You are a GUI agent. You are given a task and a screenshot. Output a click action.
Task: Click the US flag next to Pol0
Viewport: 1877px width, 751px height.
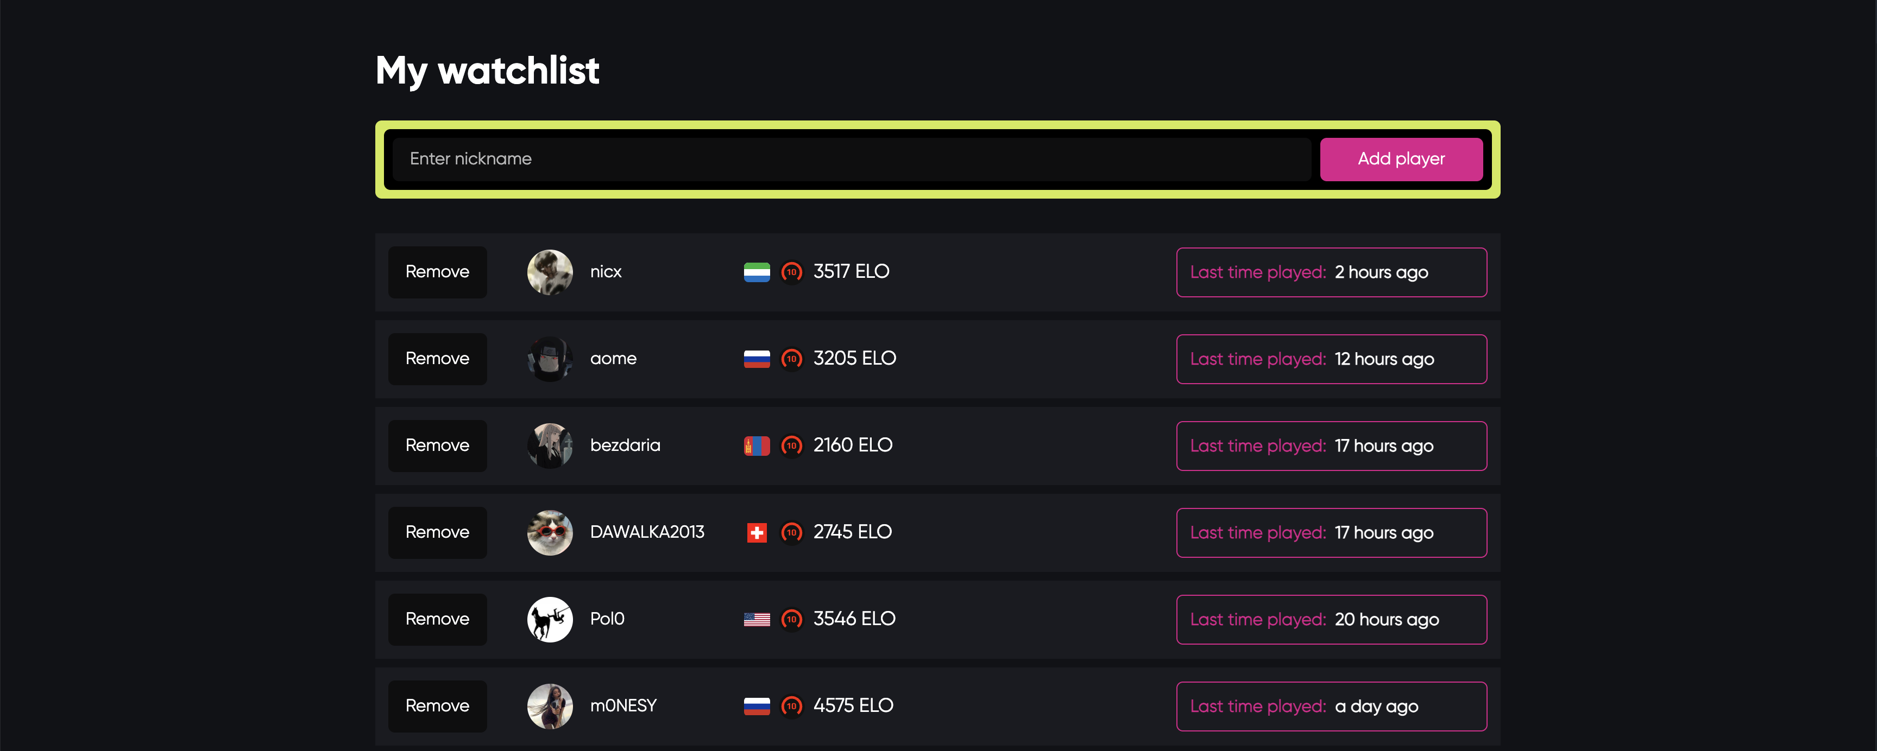point(758,619)
